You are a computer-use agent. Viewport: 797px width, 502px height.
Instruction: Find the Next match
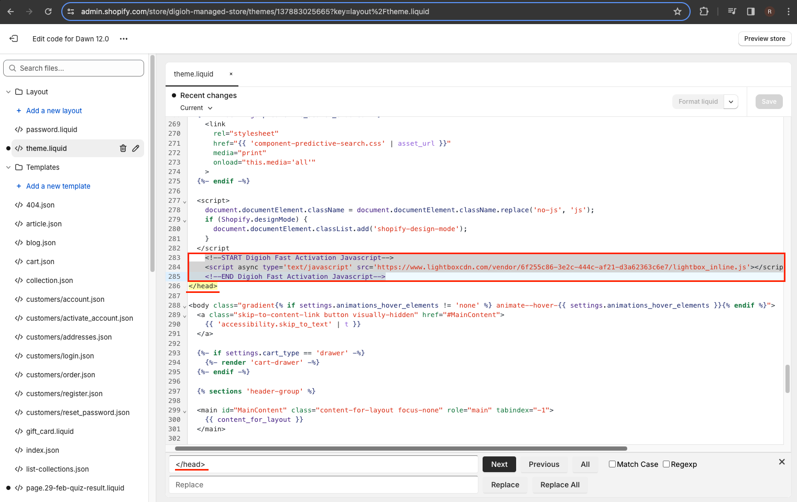tap(499, 464)
